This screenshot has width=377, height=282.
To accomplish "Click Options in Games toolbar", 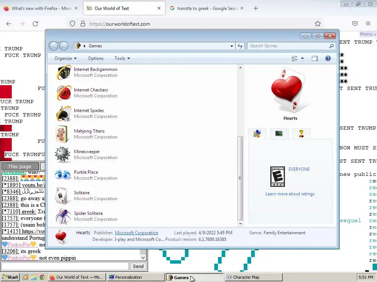I will point(96,58).
